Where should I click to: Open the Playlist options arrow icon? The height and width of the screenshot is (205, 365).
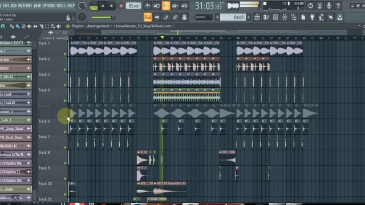(x=68, y=26)
